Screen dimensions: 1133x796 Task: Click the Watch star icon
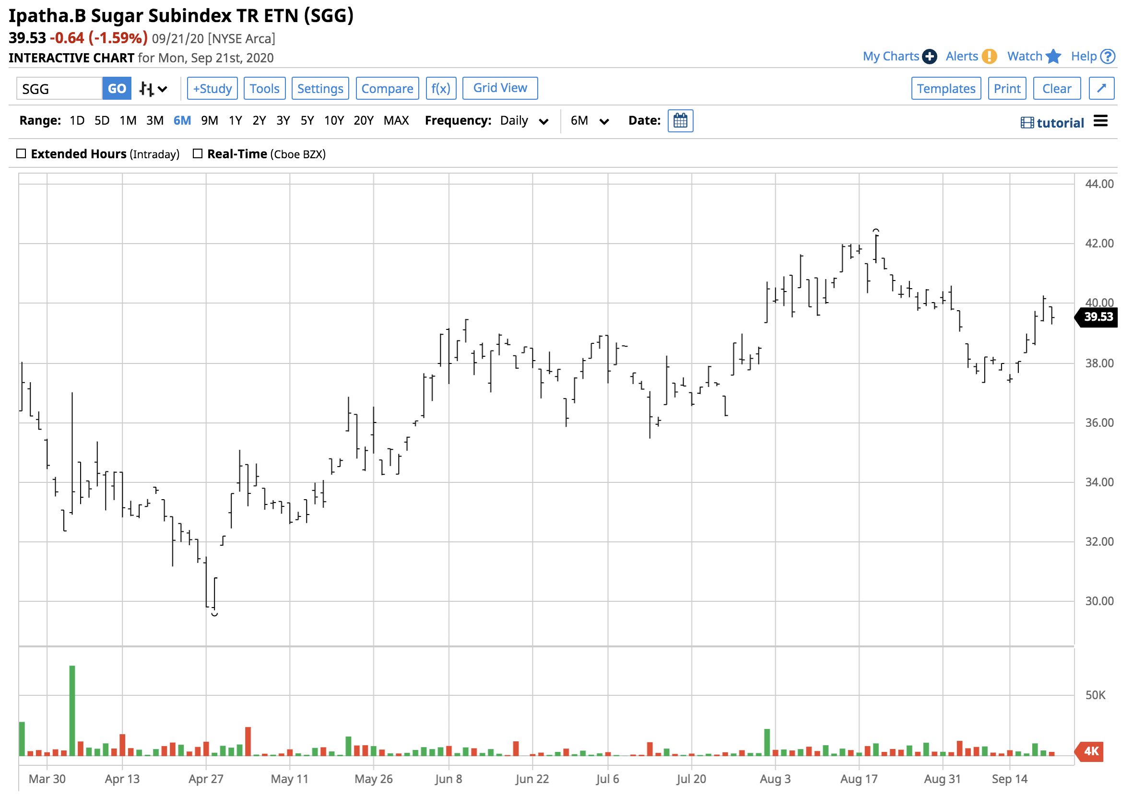1052,56
